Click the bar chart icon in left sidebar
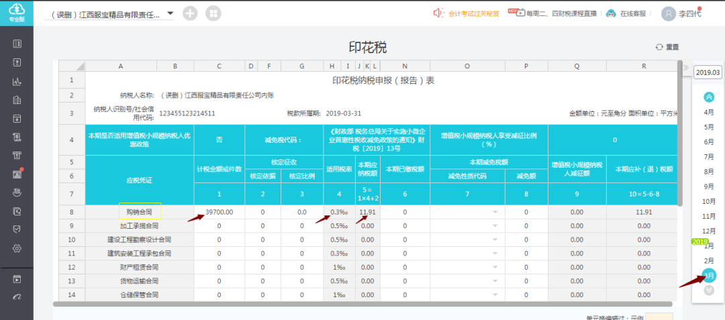Screen dimensions: 725x320 [17, 81]
